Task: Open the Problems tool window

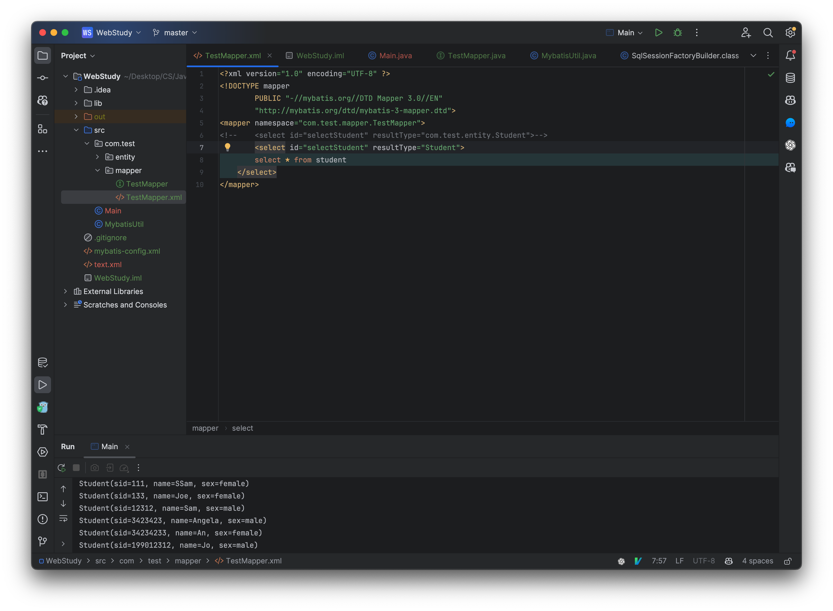Action: point(43,519)
